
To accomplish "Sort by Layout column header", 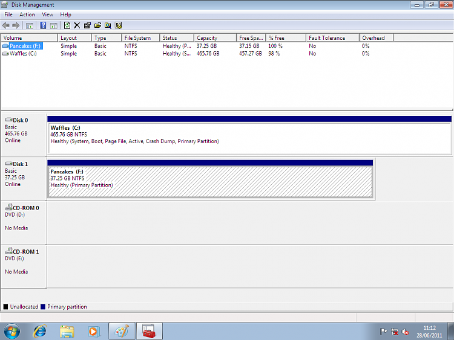I will click(74, 38).
